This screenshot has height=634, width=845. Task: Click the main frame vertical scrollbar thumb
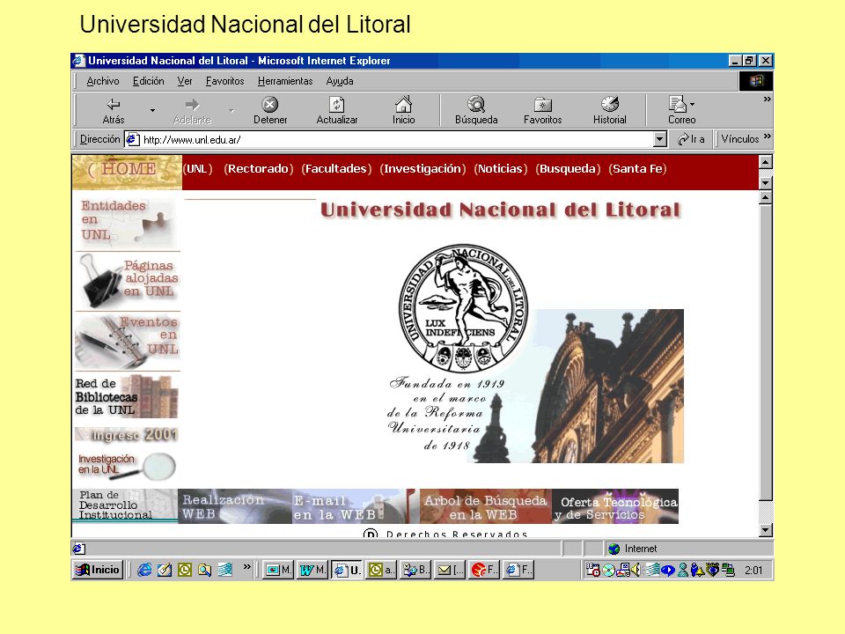(x=765, y=352)
